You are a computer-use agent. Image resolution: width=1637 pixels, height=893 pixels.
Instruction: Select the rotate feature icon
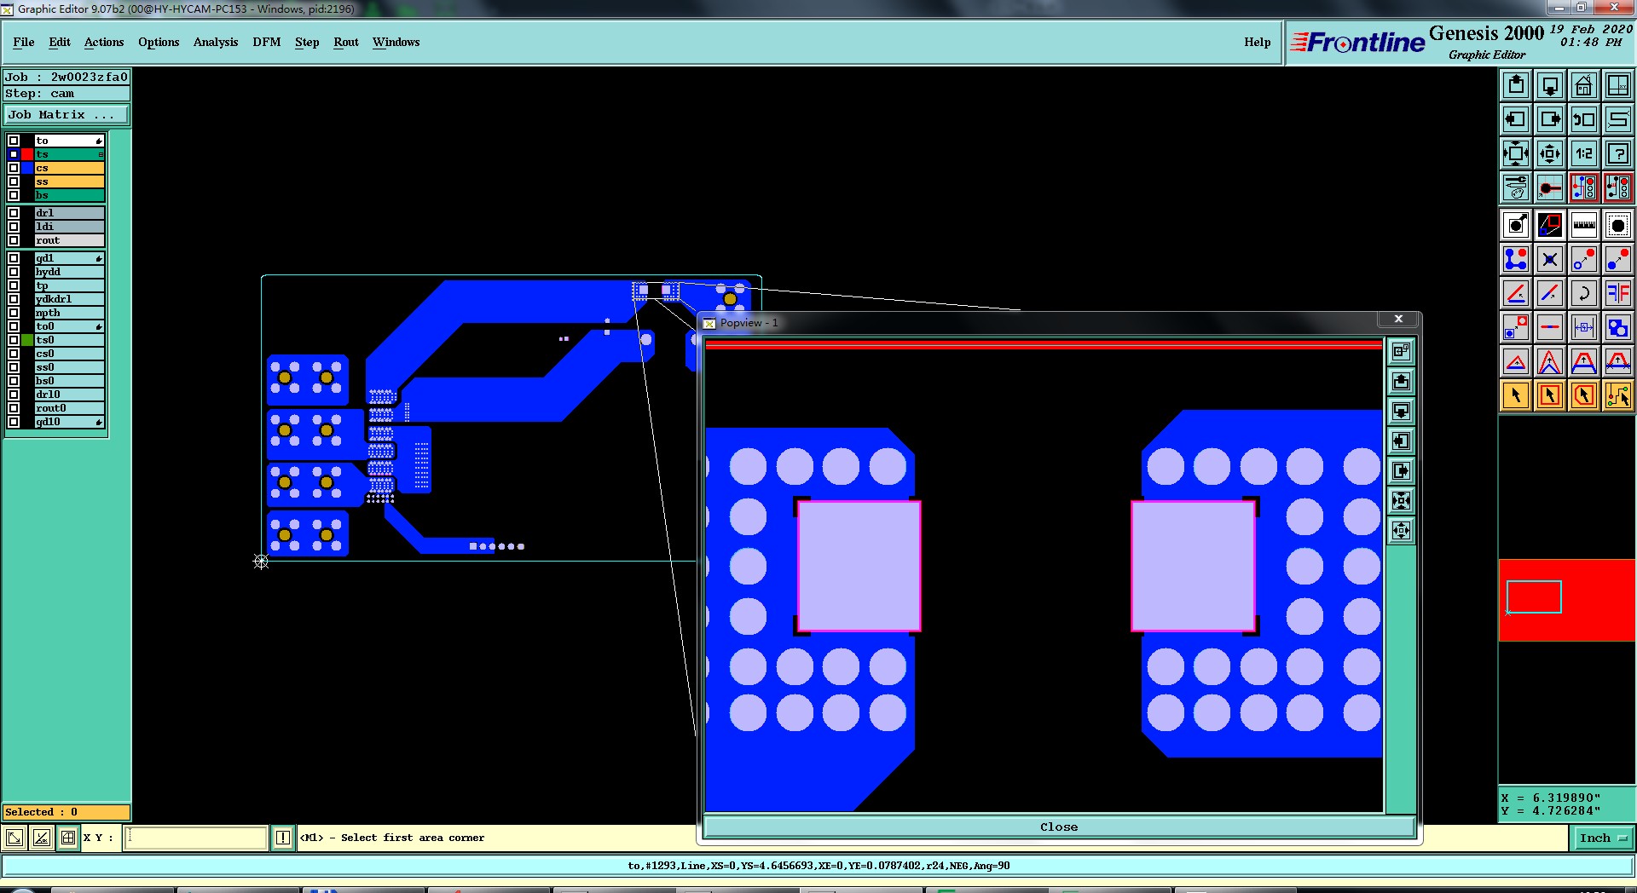(x=1584, y=293)
